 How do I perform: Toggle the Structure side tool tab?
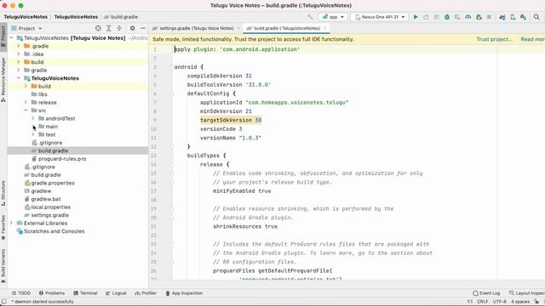point(3,193)
